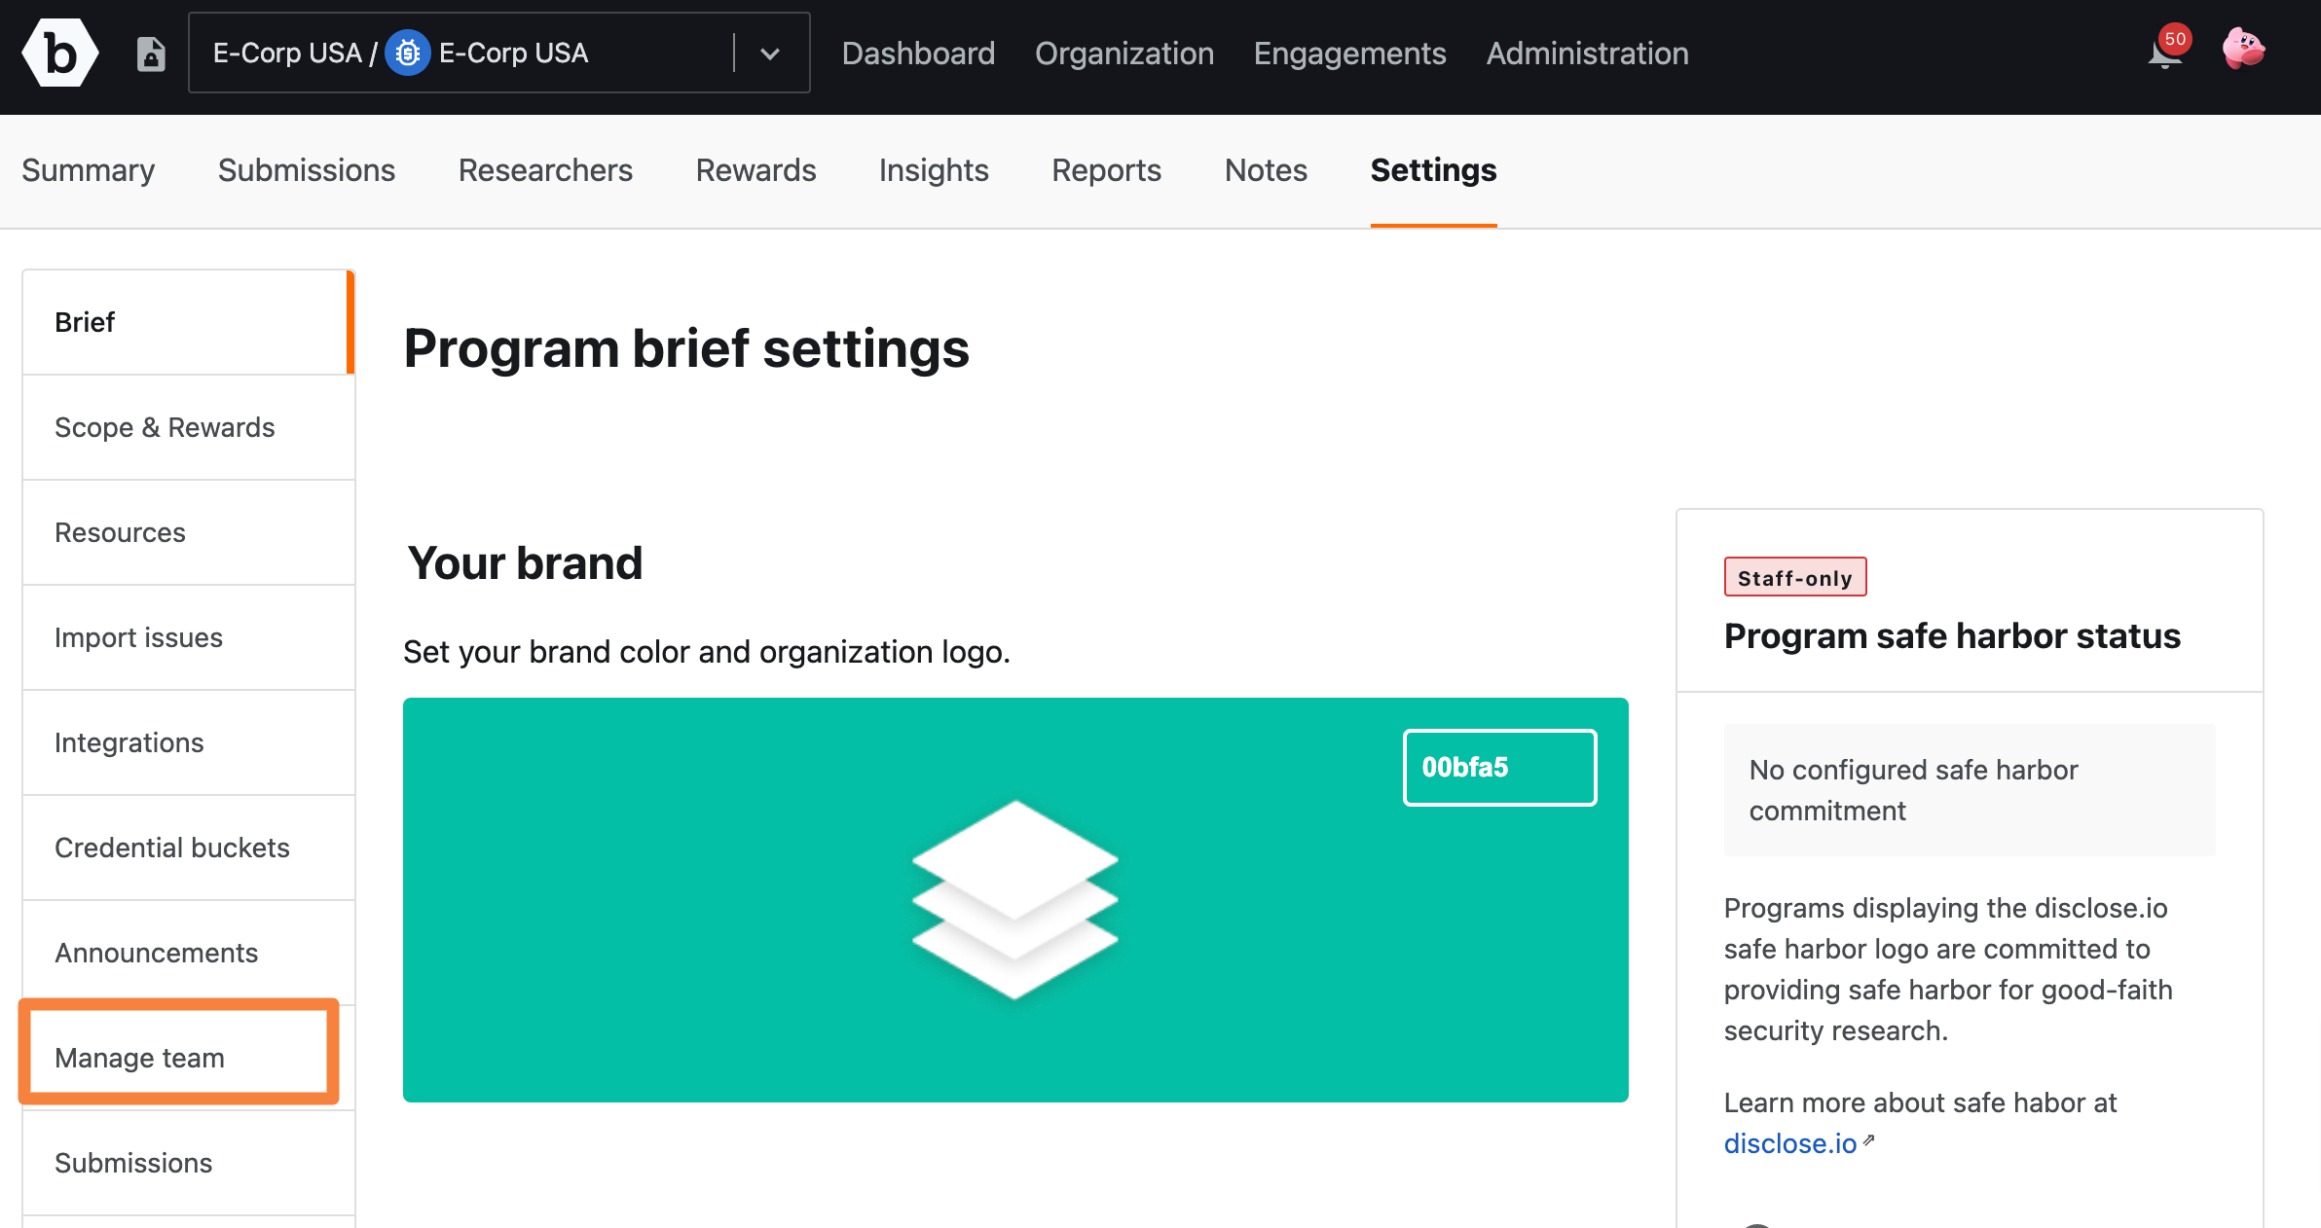Open Credential buckets settings
Image resolution: width=2321 pixels, height=1228 pixels.
click(188, 848)
